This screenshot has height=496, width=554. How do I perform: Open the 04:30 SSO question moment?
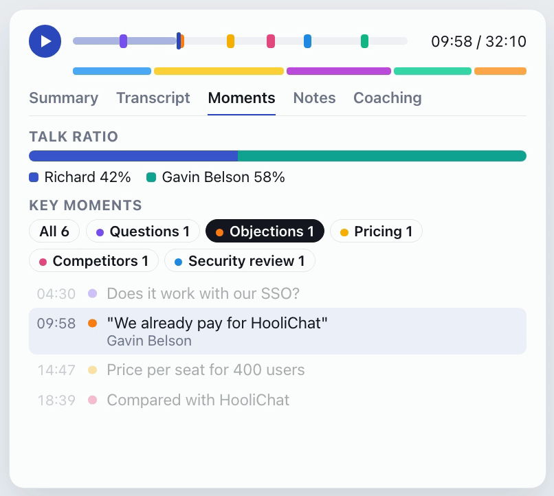[x=278, y=294]
